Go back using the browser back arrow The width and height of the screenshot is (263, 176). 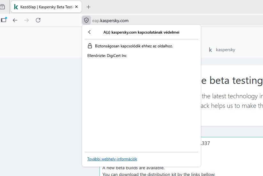15,20
